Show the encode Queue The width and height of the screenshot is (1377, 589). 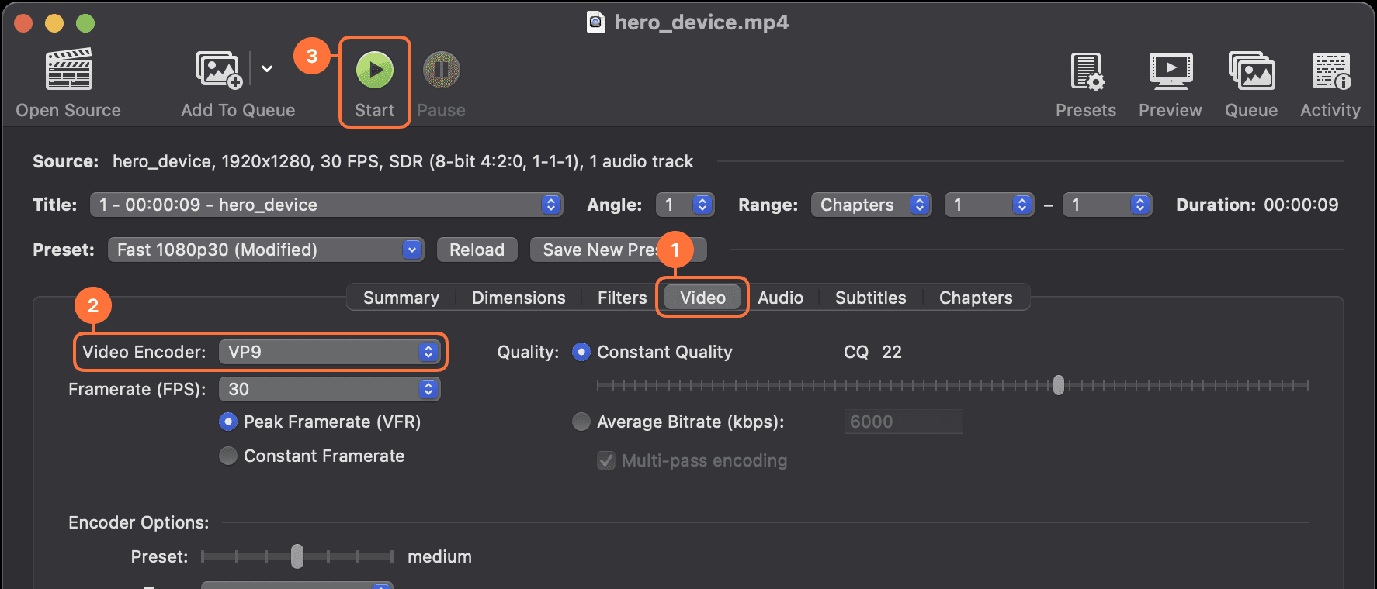click(x=1250, y=81)
